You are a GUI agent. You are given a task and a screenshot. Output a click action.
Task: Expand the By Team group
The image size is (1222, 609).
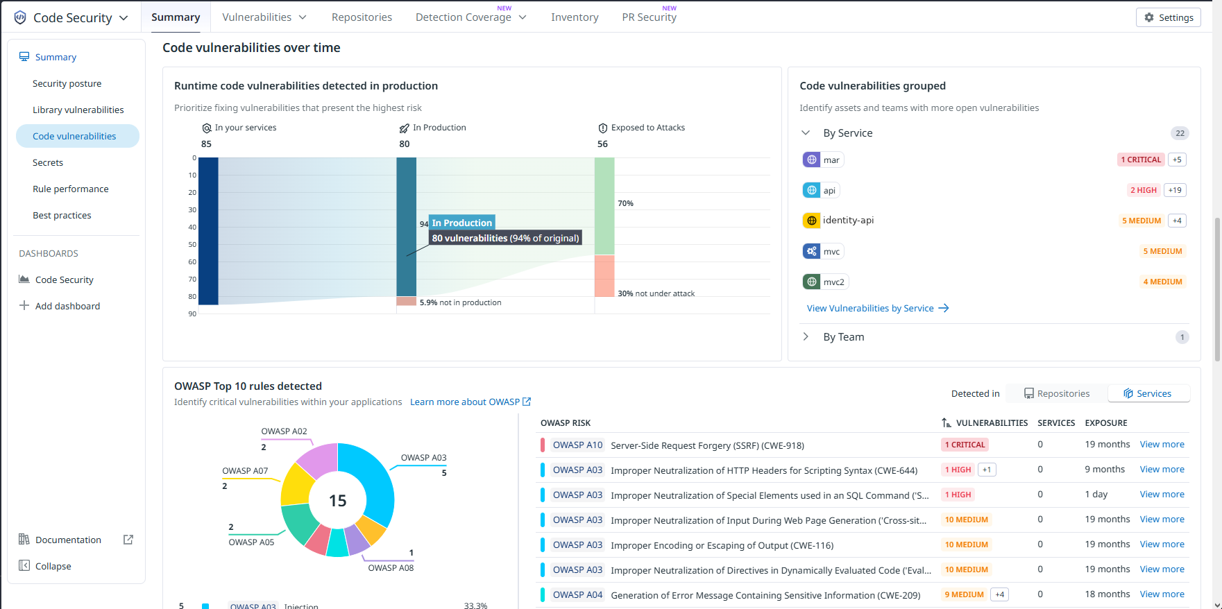pyautogui.click(x=806, y=336)
